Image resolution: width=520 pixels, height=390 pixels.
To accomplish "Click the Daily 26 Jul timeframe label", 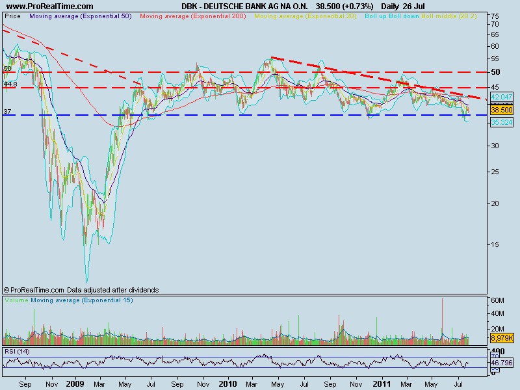I will 402,6.
